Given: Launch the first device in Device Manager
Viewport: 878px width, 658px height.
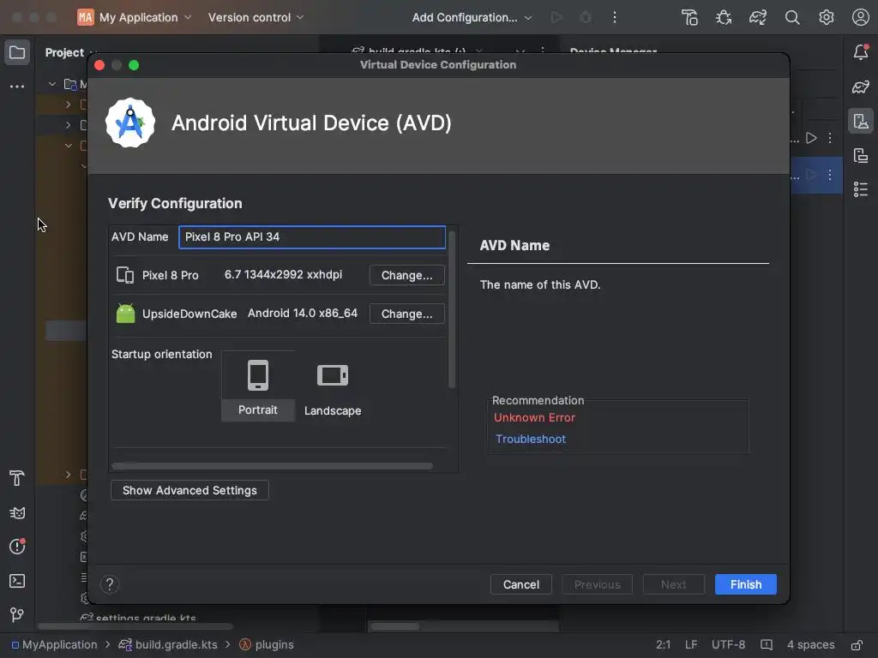Looking at the screenshot, I should pos(811,138).
